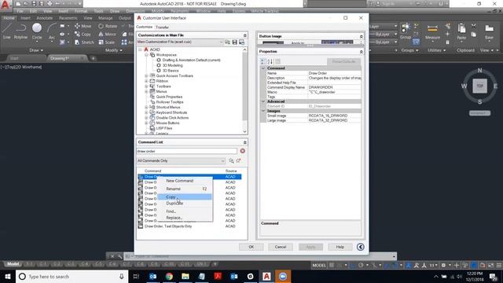503x283 pixels.
Task: Choose Replace... from context menu
Action: point(185,218)
